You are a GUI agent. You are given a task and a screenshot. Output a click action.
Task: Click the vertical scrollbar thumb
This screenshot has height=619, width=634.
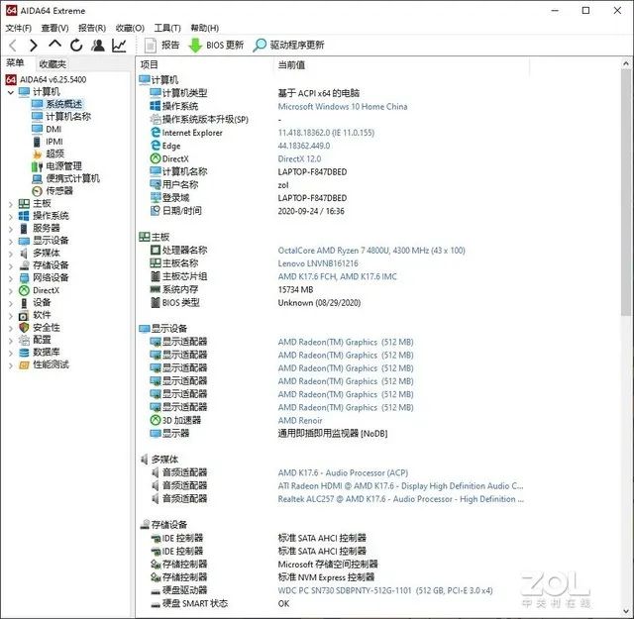tap(626, 192)
